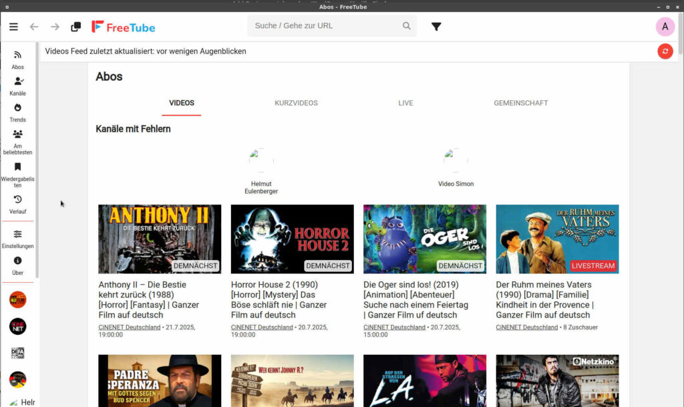The image size is (684, 407).
Task: Refresh the subscriptions feed with the red button
Action: pyautogui.click(x=665, y=51)
